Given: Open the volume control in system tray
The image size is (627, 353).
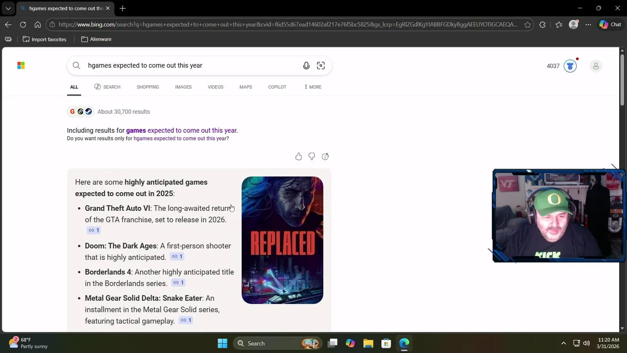Looking at the screenshot, I should tap(586, 343).
